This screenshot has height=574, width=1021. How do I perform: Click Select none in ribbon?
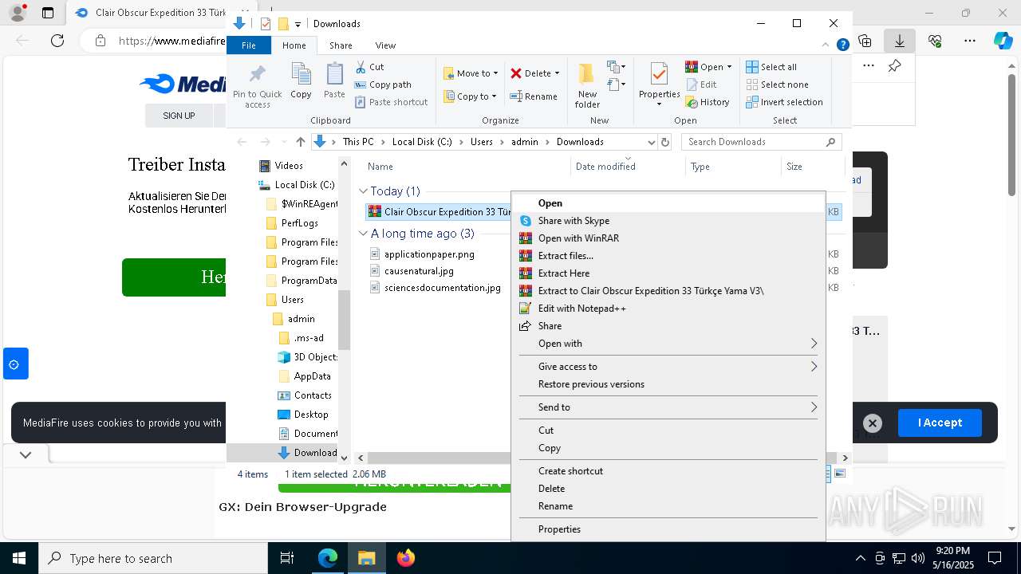(777, 85)
